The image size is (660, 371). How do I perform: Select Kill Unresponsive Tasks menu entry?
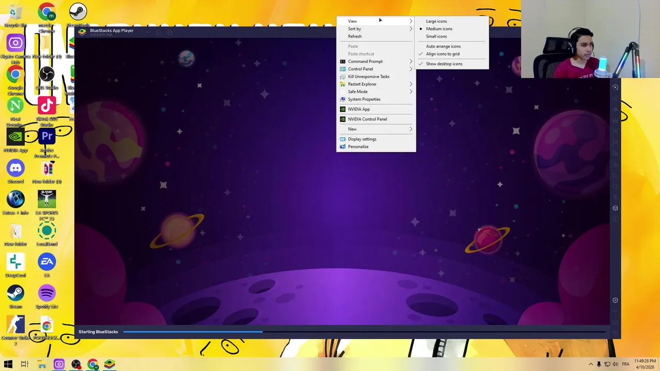[376, 76]
